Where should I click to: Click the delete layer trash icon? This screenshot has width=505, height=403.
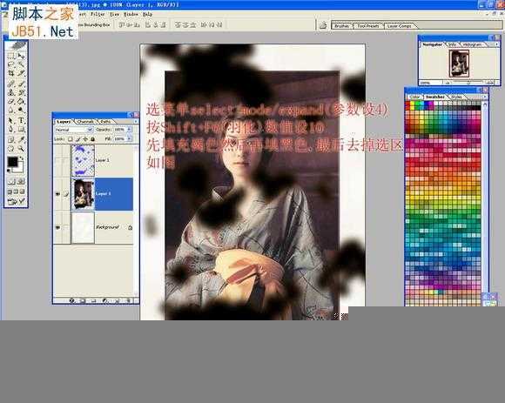click(x=128, y=300)
